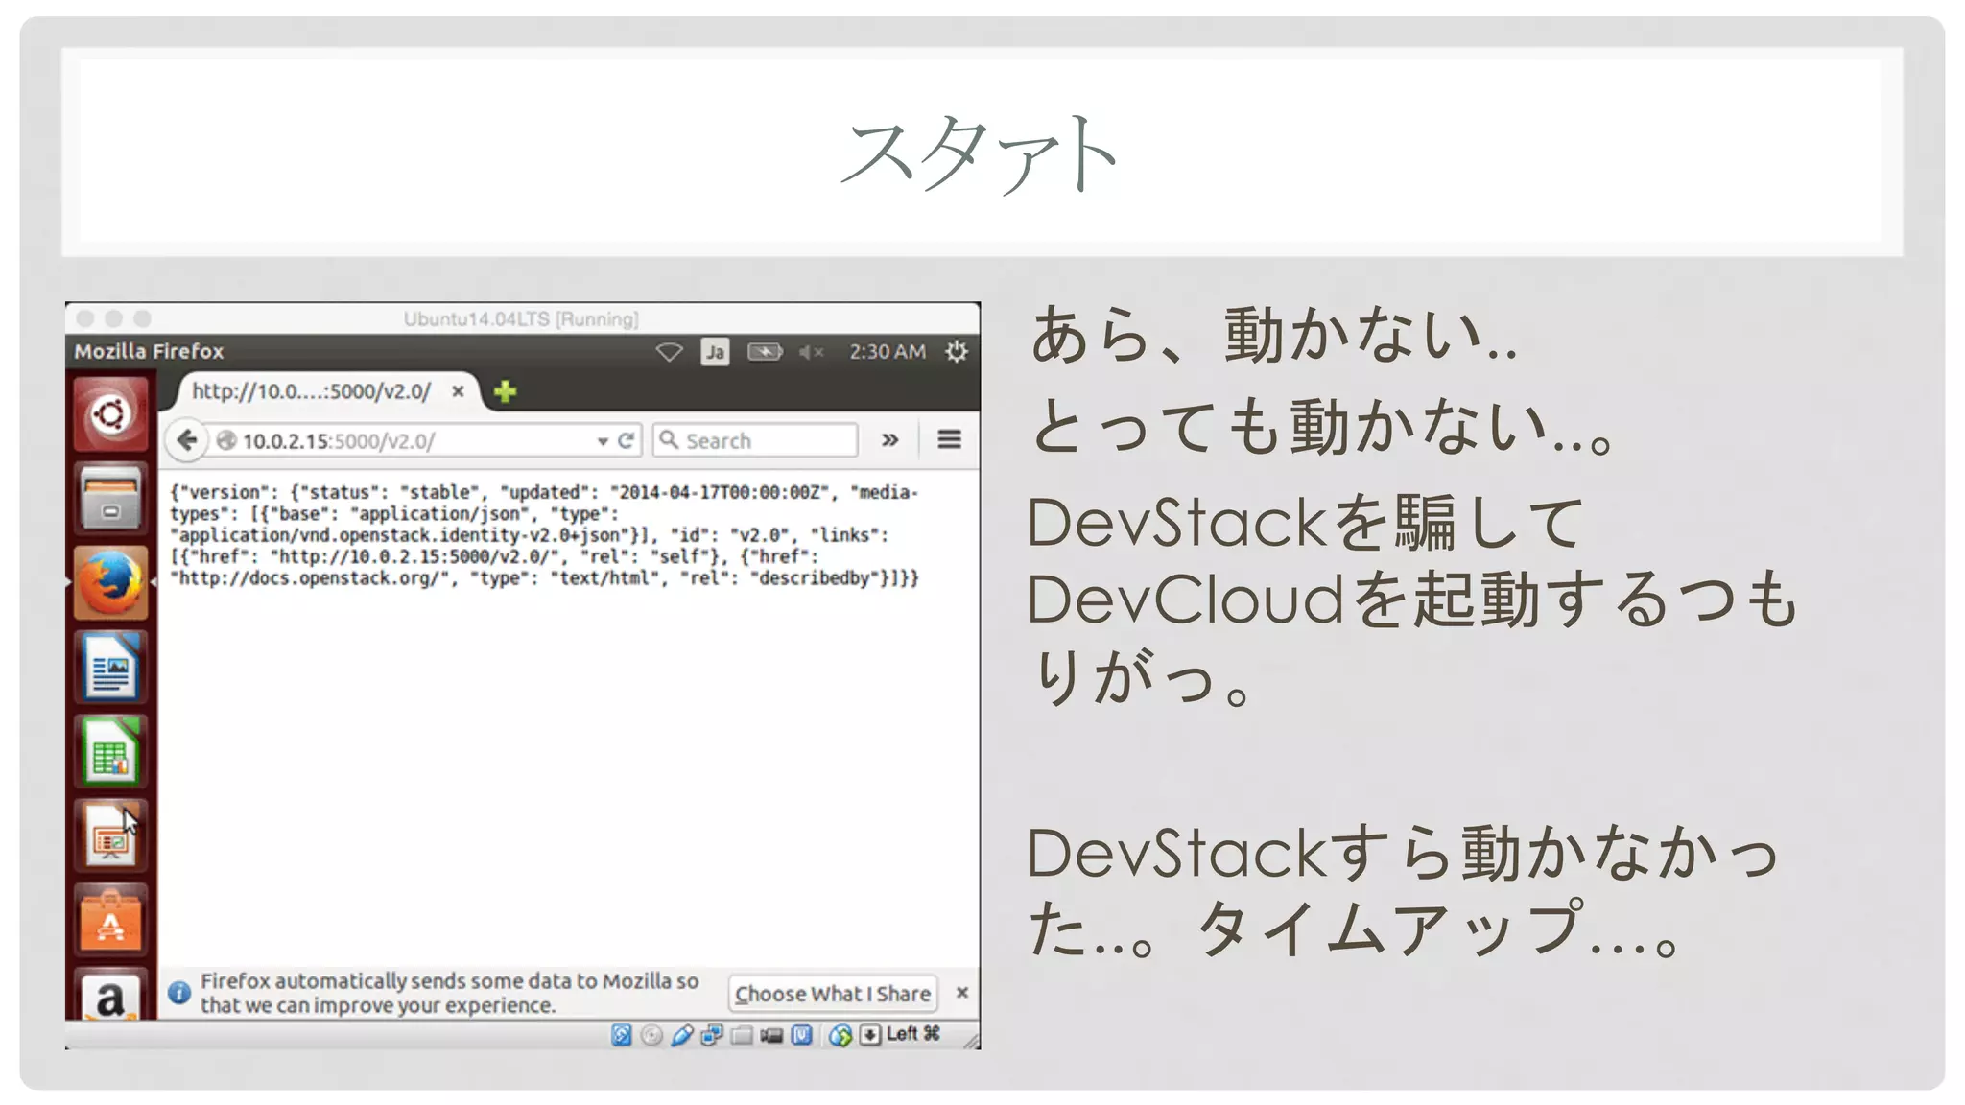
Task: Click the text あら、動かない..
Action: click(1274, 335)
